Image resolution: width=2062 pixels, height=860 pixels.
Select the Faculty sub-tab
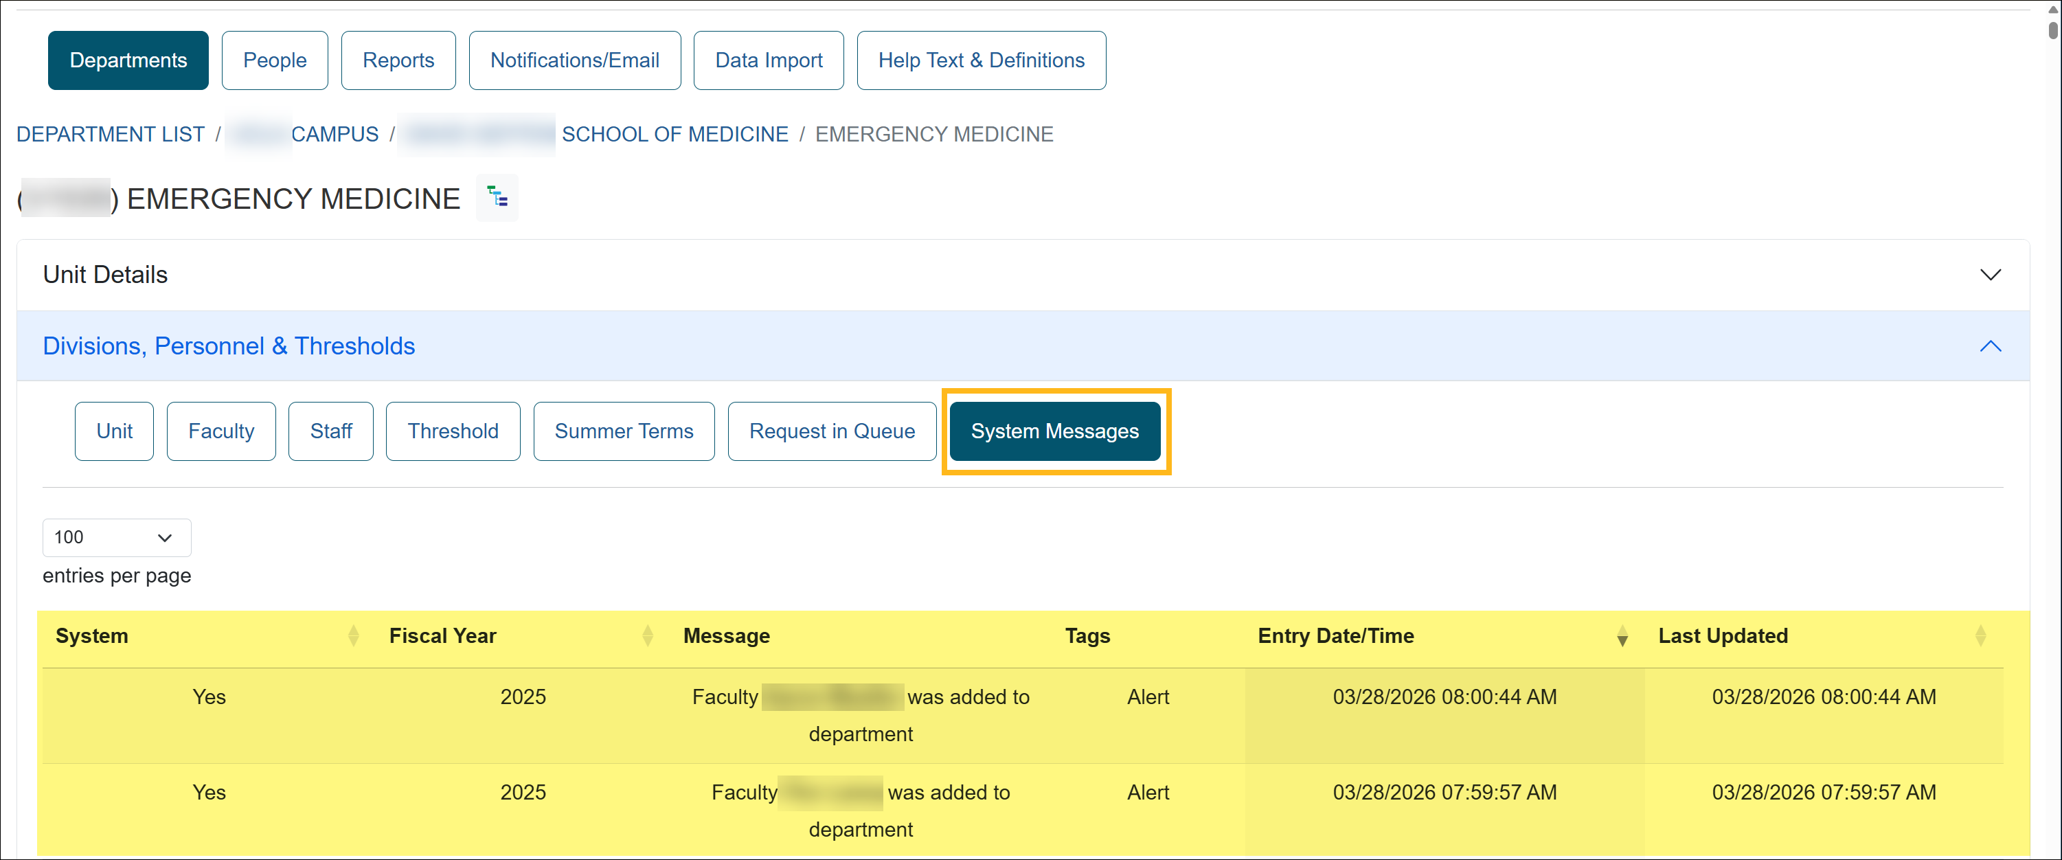coord(221,431)
